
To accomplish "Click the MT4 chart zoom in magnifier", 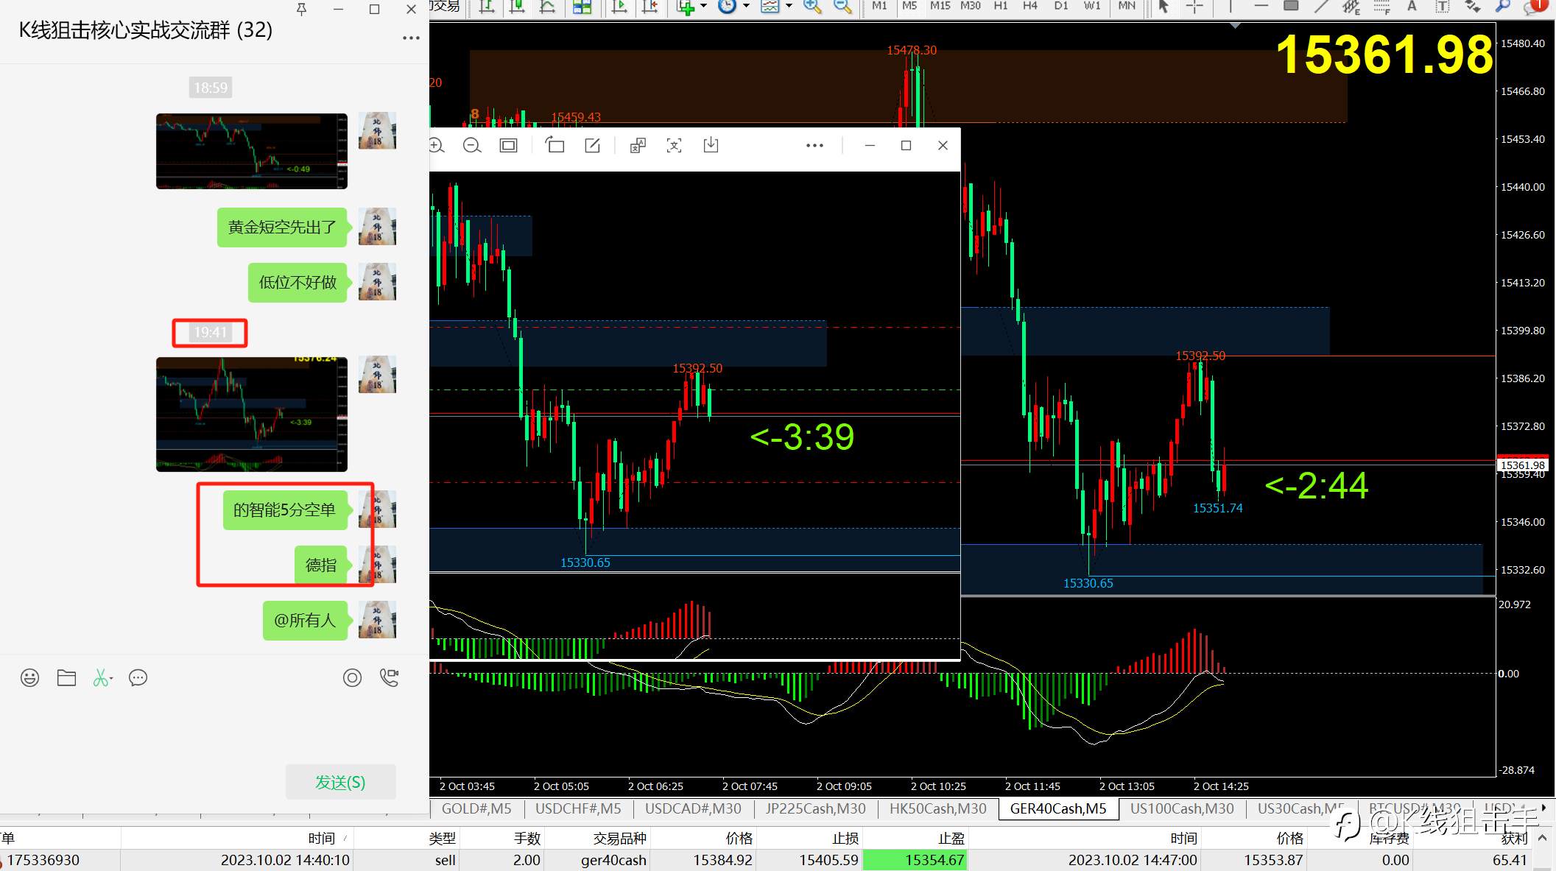I will coord(812,7).
